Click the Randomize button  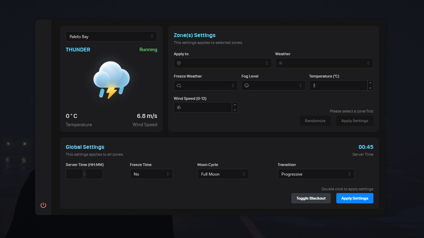coord(315,121)
